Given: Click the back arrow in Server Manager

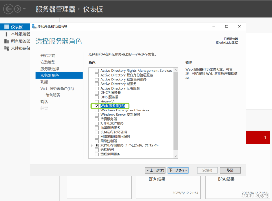Looking at the screenshot, I should coord(8,9).
